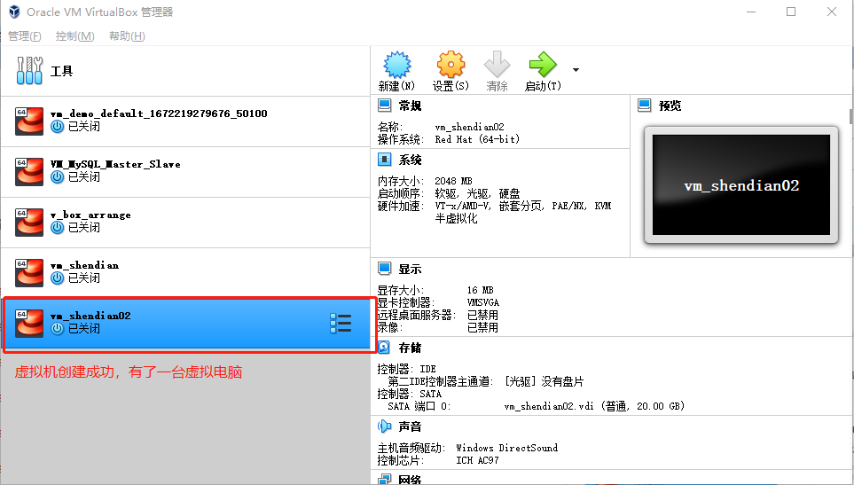The width and height of the screenshot is (854, 485).
Task: Open the 声音 section header link
Action: [x=410, y=426]
